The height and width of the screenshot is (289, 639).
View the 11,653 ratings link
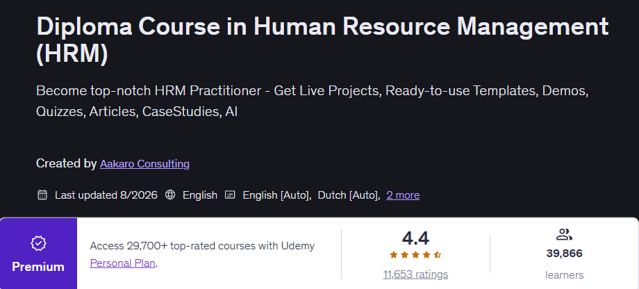(415, 274)
